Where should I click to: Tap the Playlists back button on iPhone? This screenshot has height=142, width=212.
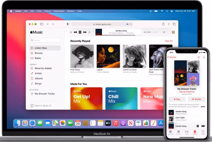pyautogui.click(x=172, y=57)
